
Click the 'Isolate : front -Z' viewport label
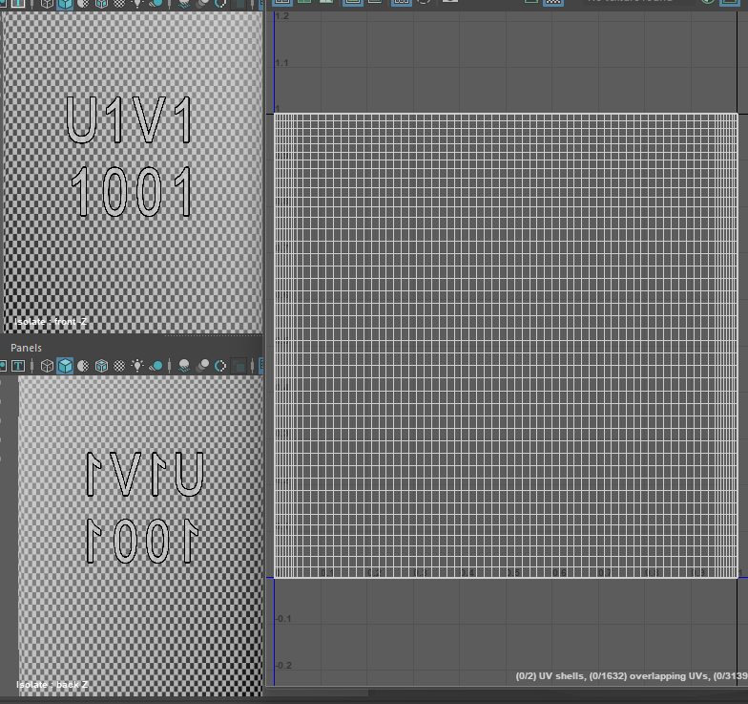(x=50, y=321)
